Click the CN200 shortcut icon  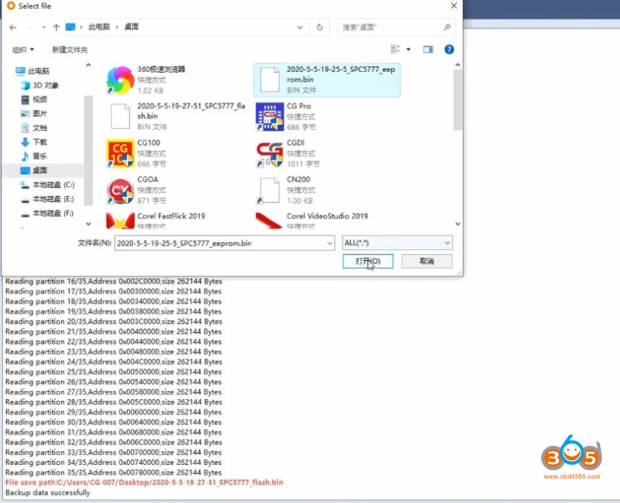coord(270,190)
